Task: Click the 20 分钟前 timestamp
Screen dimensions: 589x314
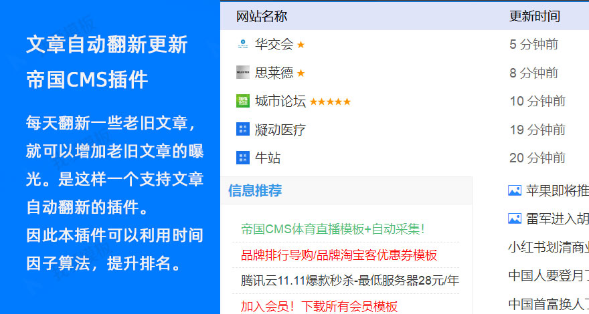Action: coord(537,158)
